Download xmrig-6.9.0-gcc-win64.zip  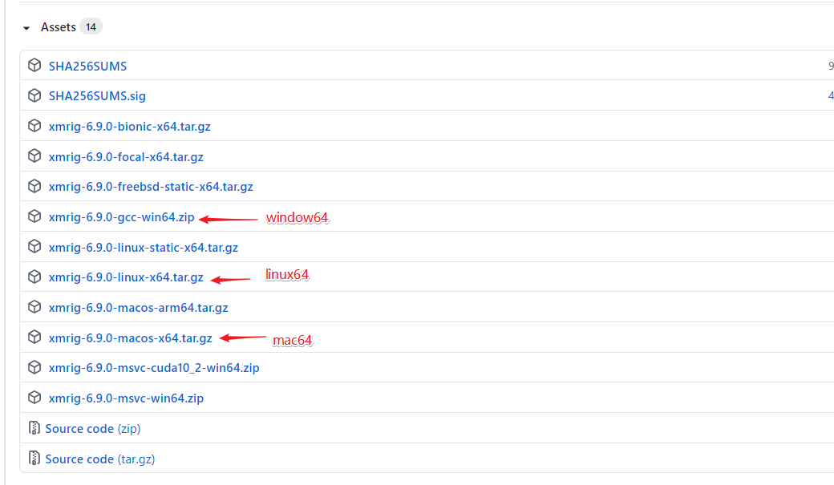tap(121, 217)
